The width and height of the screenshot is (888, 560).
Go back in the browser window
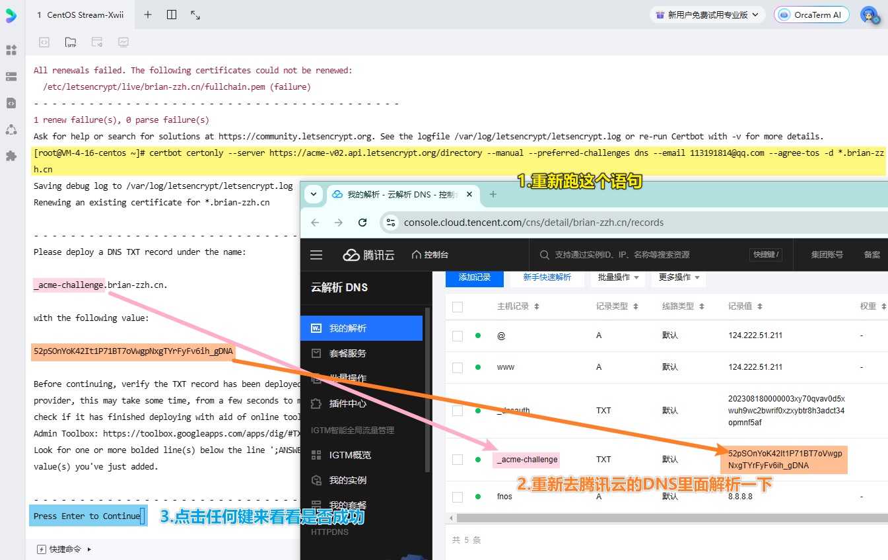[315, 223]
